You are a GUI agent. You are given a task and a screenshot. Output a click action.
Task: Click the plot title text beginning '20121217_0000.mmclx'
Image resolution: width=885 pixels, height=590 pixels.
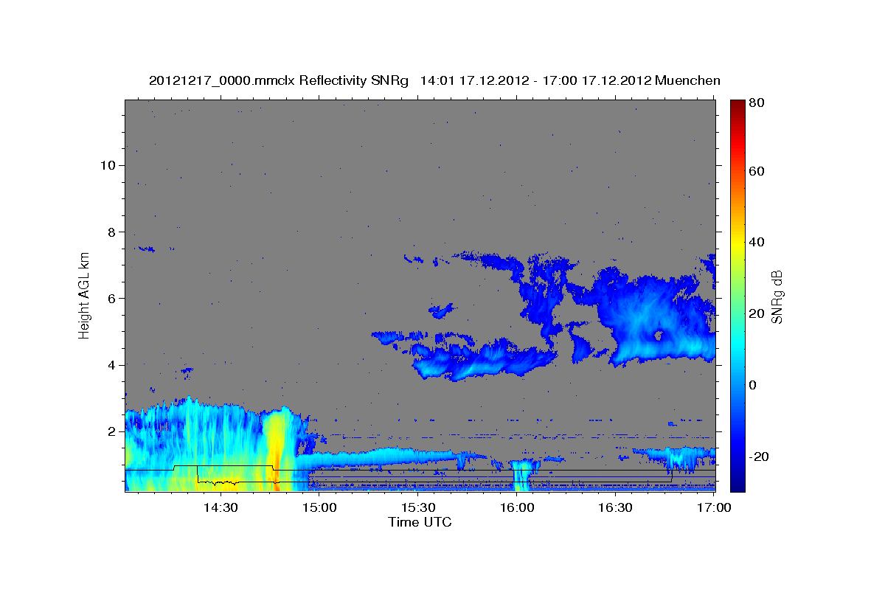point(434,80)
